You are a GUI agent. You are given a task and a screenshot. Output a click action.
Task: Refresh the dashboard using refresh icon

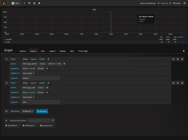click(x=184, y=3)
